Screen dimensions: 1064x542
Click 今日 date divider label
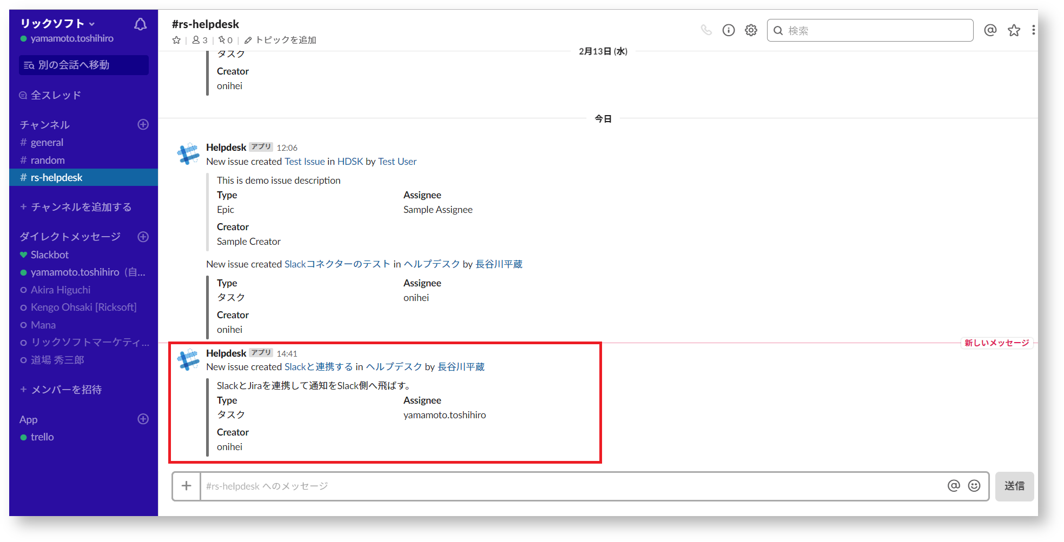coord(603,119)
